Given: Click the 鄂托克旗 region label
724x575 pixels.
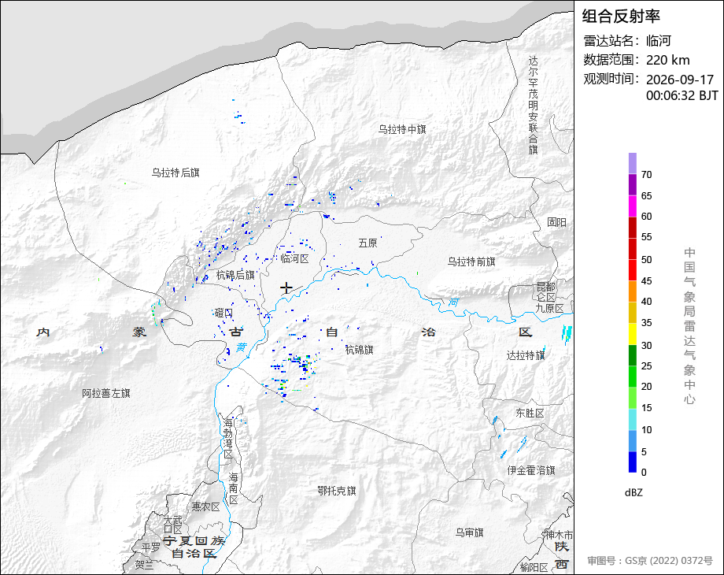Looking at the screenshot, I should tap(337, 491).
